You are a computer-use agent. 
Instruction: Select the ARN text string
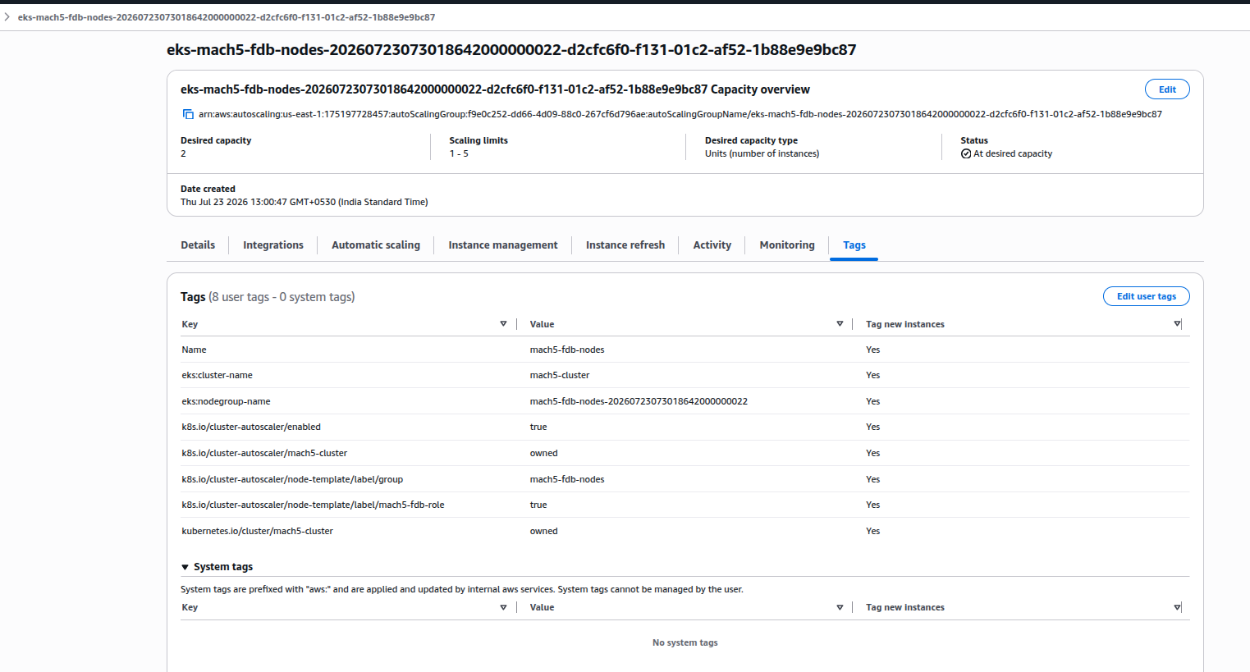tap(680, 114)
